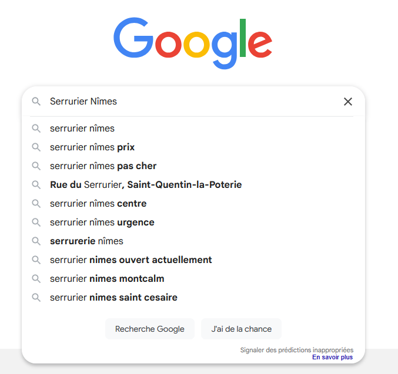398x374 pixels.
Task: Click magnifier icon beside 'serrurier nimes saint cesaire'
Action: [36, 298]
